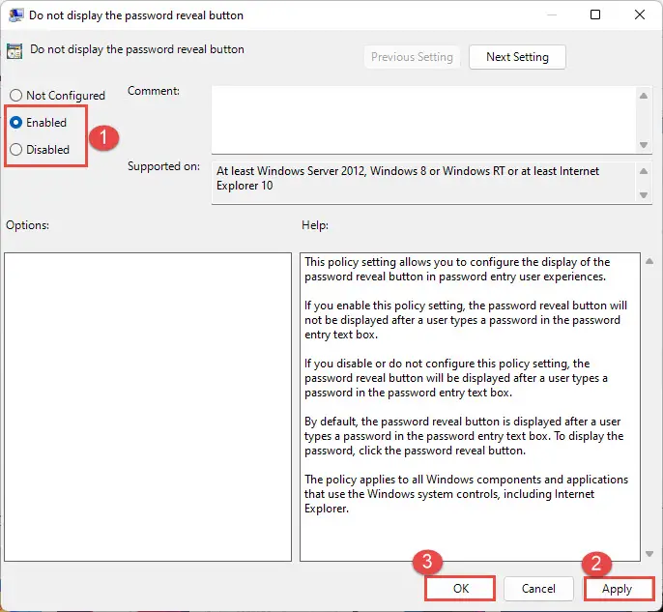Go to Next Setting
The height and width of the screenshot is (612, 663).
[517, 57]
